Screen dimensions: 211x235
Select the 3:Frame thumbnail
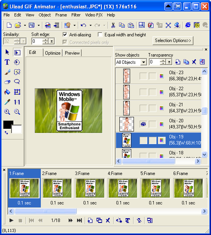click(90, 188)
